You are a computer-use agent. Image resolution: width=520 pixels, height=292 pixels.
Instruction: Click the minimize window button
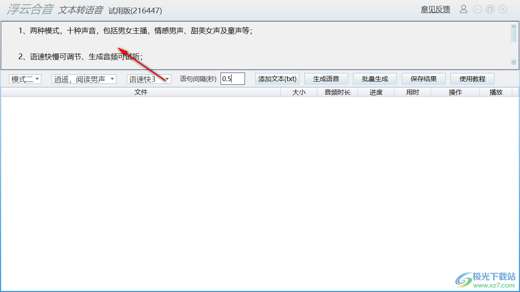pyautogui.click(x=477, y=9)
